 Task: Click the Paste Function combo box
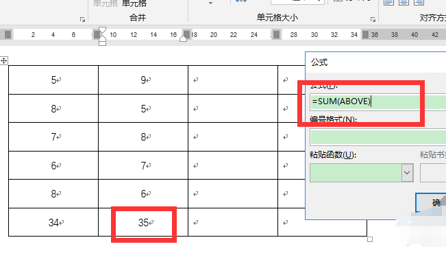361,173
